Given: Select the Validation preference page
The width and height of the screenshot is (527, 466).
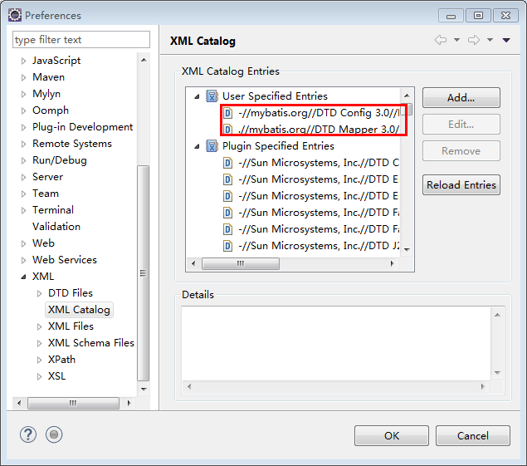Looking at the screenshot, I should click(x=56, y=227).
